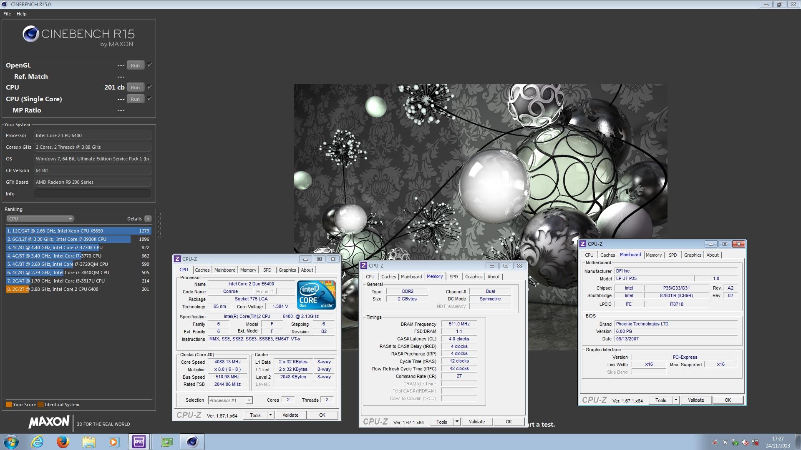This screenshot has height=450, width=801.
Task: Launch Internet Explorer from taskbar
Action: (x=38, y=442)
